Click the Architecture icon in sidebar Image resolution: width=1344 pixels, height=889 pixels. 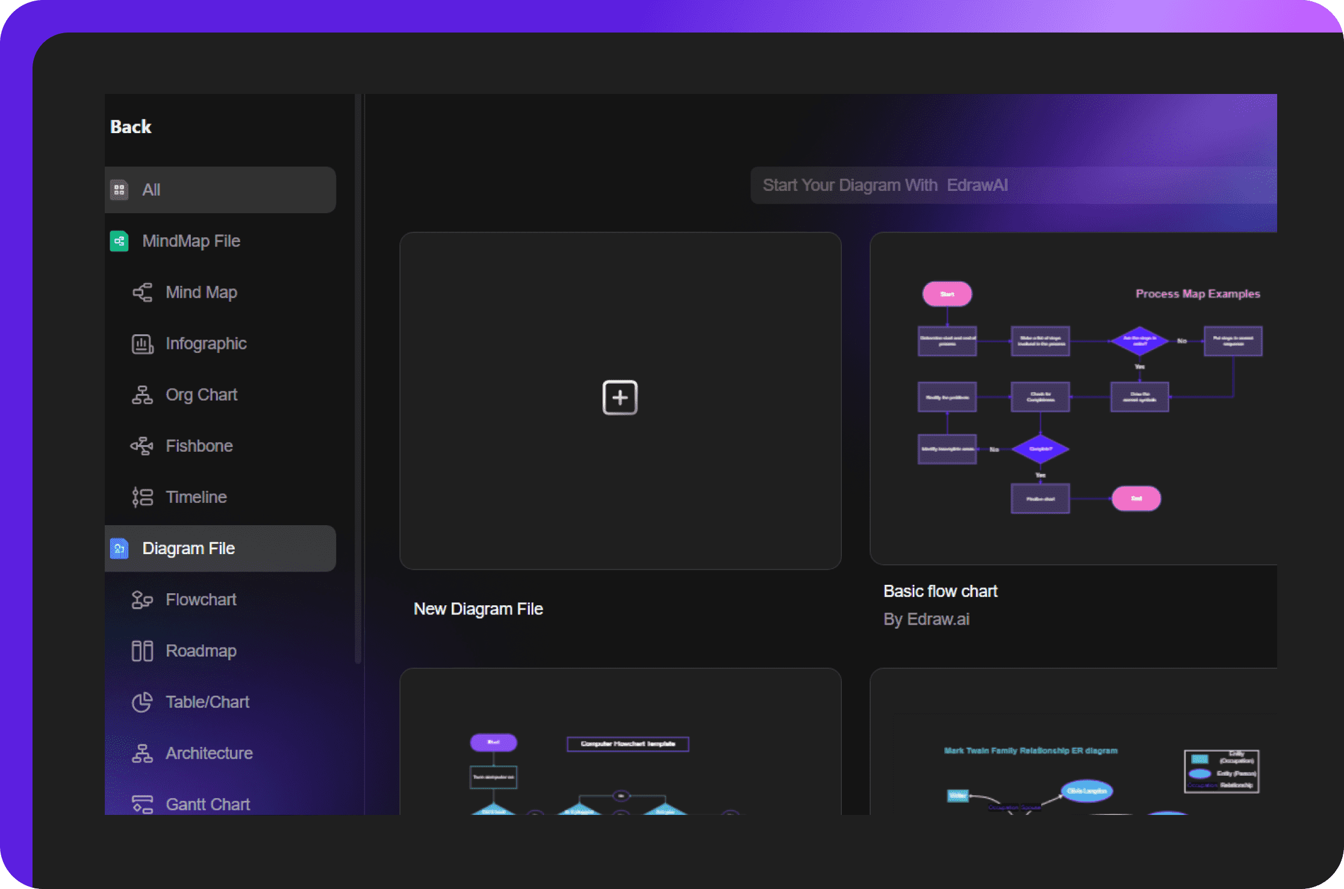[142, 752]
